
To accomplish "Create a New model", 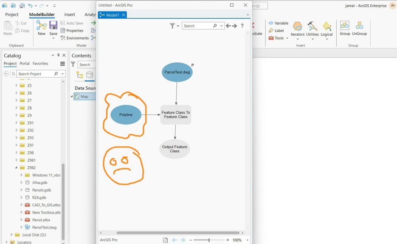I will (x=41, y=28).
